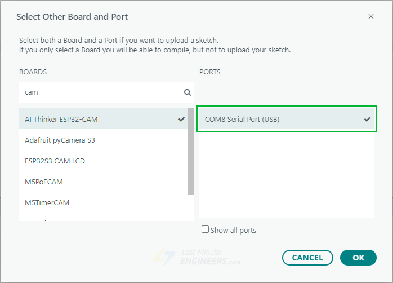Viewport: 393px width, 283px height.
Task: Click the Last Minute Engineers watermark logo
Action: coord(197,257)
